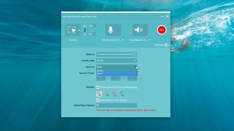
Task: Click the width field showing 1366
Action: (91, 26)
